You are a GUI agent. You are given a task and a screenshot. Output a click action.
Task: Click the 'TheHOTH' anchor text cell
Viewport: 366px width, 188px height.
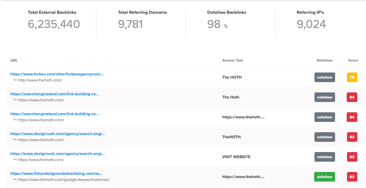[x=231, y=137]
